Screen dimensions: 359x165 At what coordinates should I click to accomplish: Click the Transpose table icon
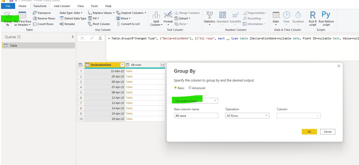click(35, 13)
